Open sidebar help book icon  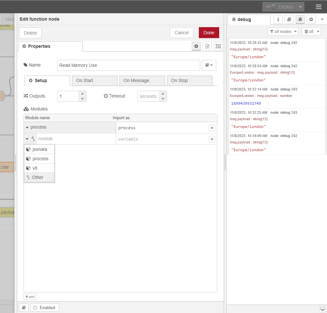(289, 19)
